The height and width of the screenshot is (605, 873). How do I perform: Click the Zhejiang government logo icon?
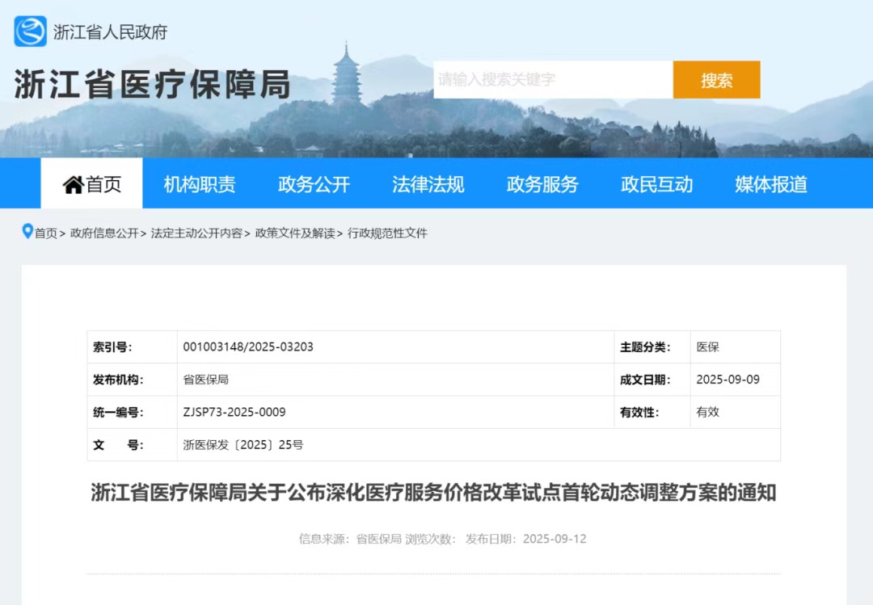(x=30, y=32)
